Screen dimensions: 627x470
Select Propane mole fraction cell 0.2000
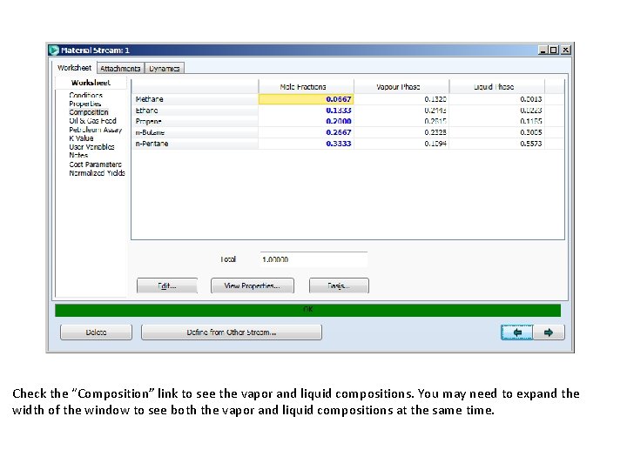click(x=306, y=121)
